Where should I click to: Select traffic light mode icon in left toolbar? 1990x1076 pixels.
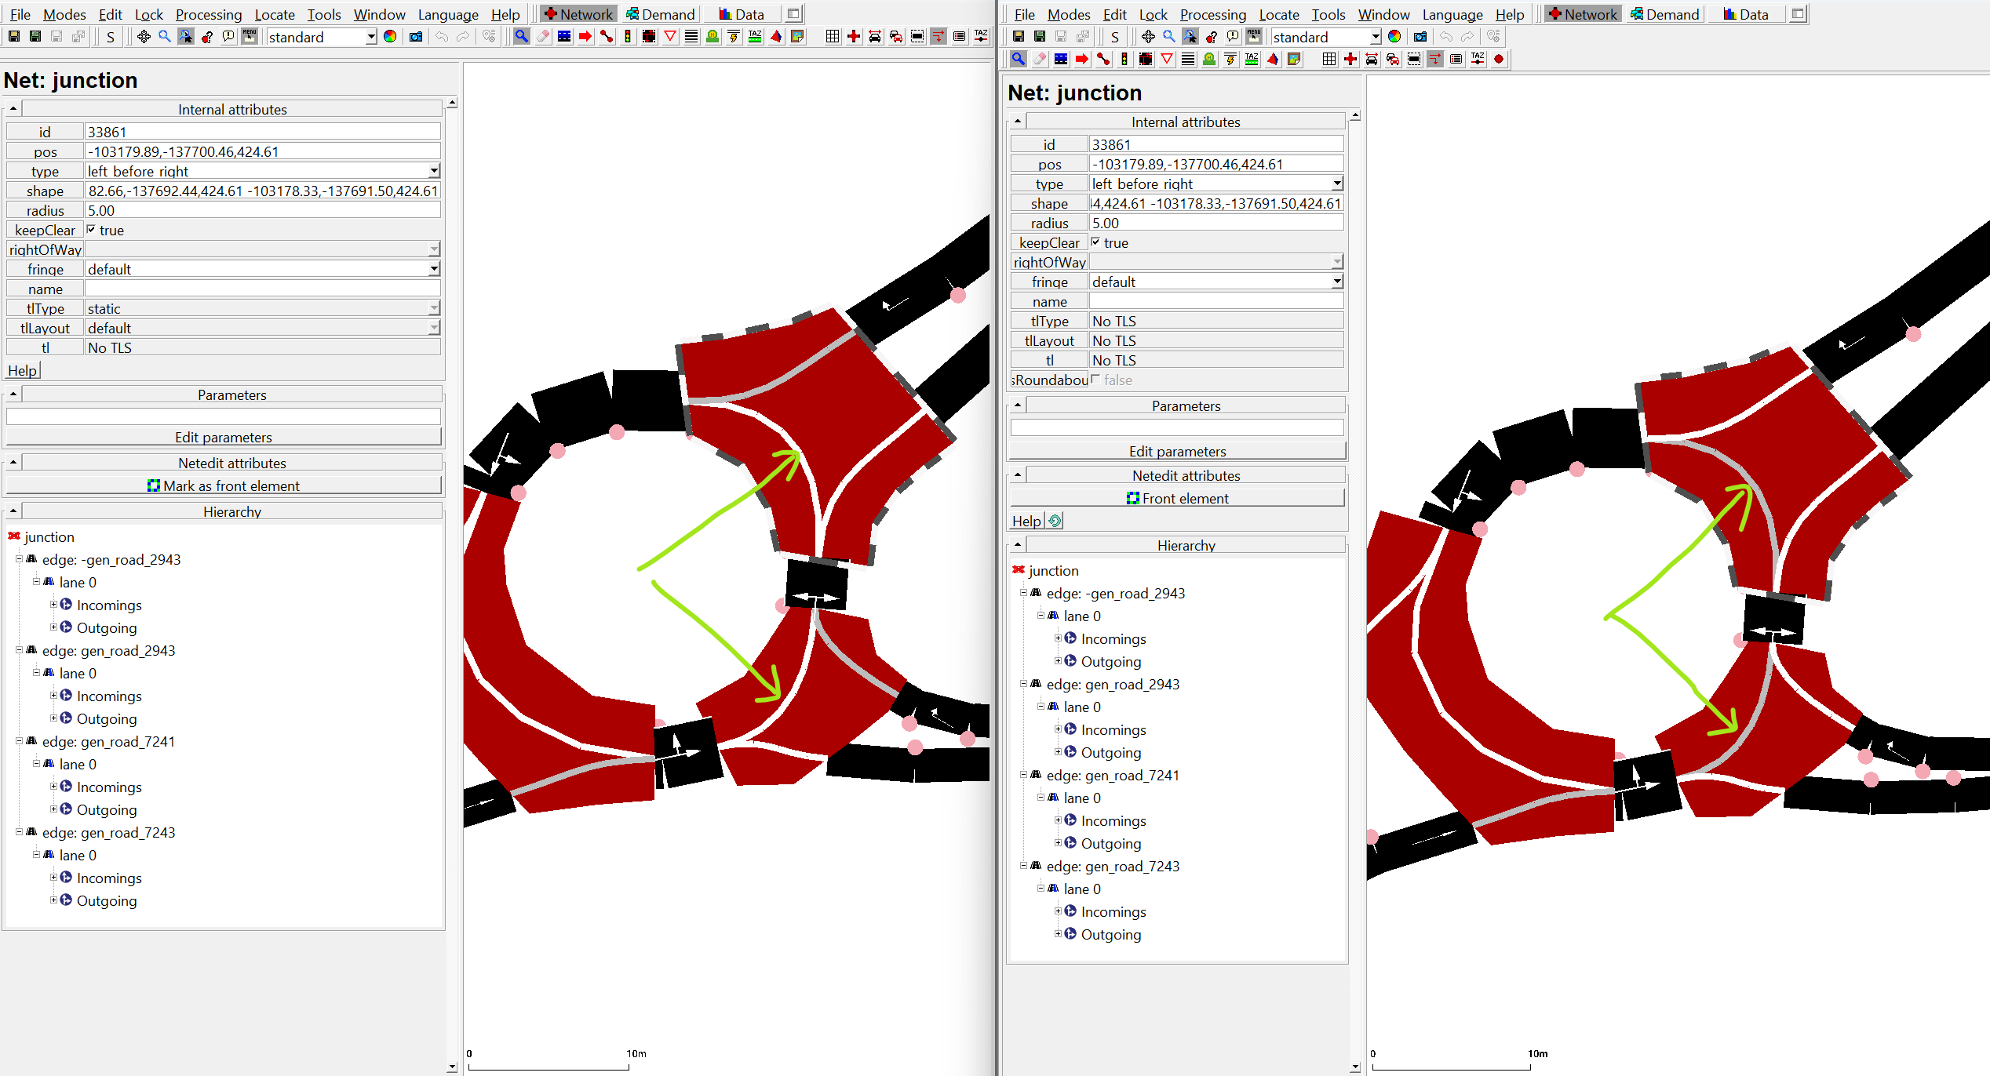[x=628, y=36]
